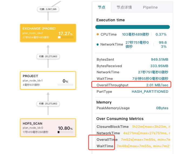Screen dimensions: 176x154
Task: Click the teal NetworkTime legend dot
Action: click(x=98, y=45)
